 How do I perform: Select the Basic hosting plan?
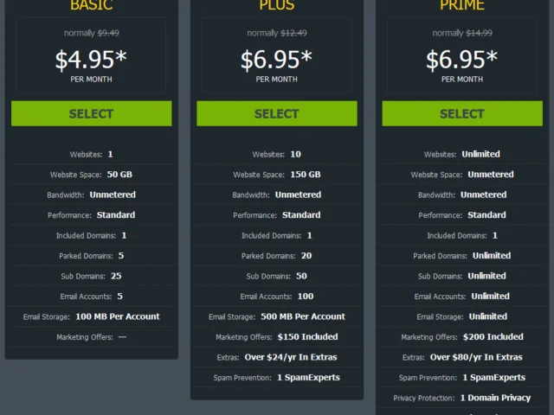click(x=91, y=113)
